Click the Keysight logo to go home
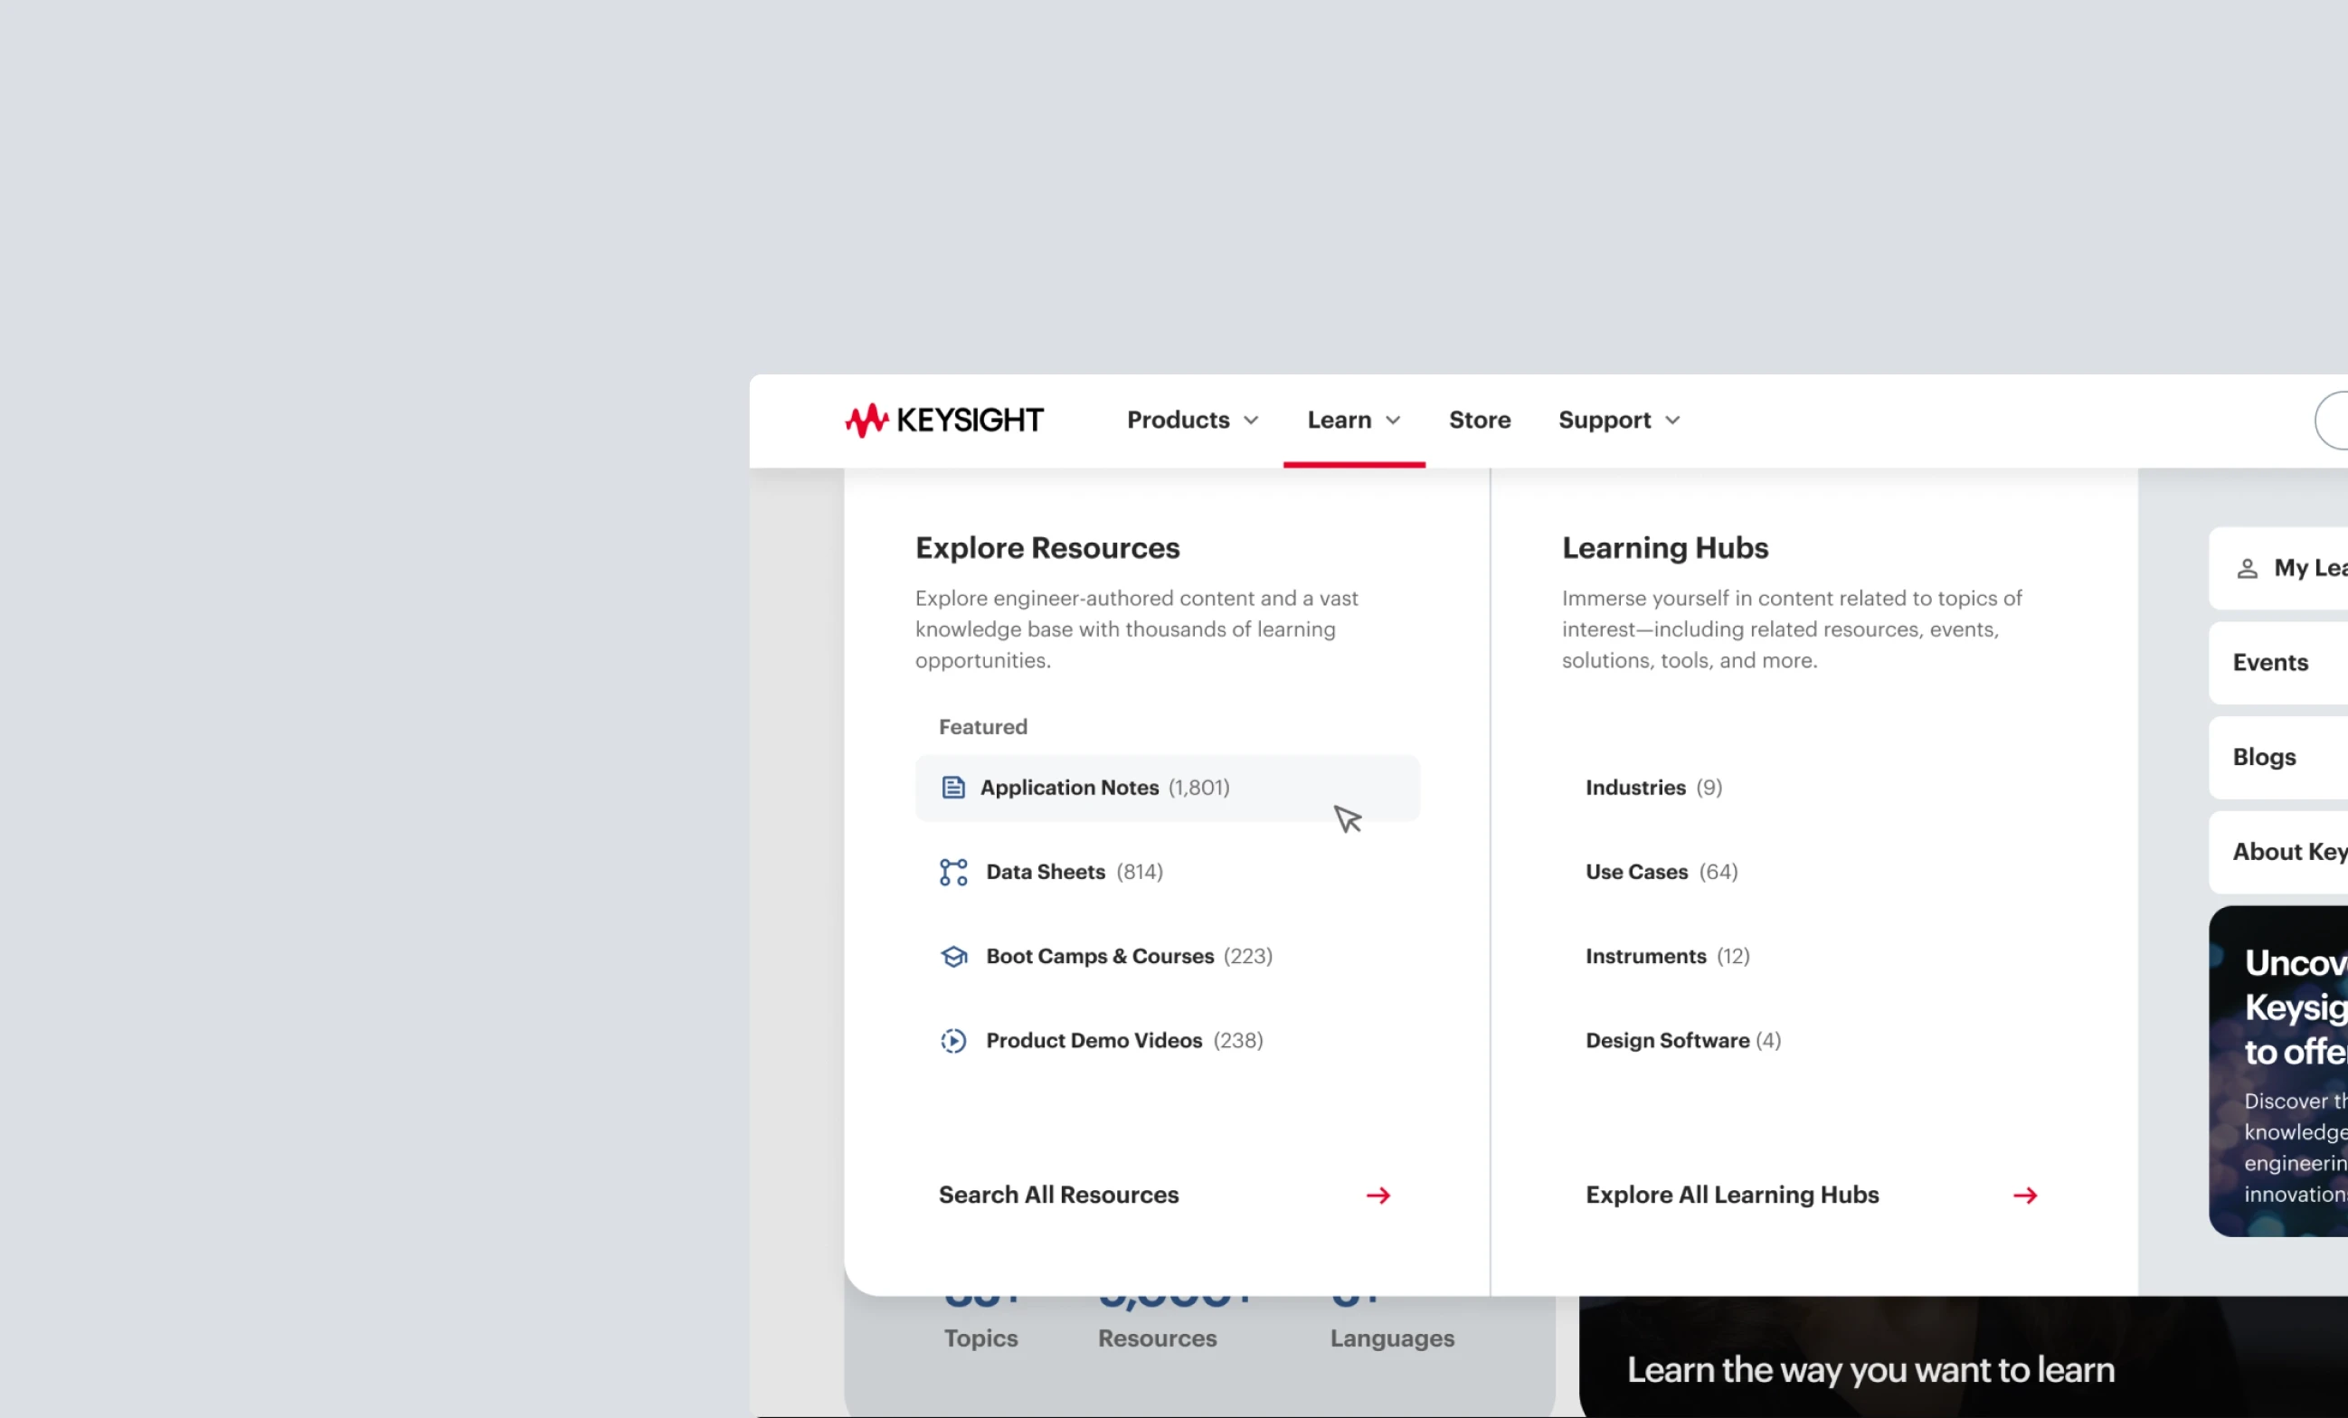Screen dimensions: 2348x1418 944,419
